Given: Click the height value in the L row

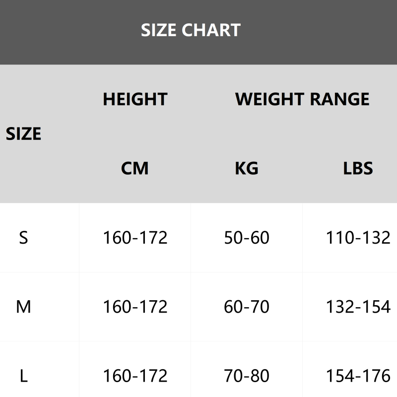Looking at the screenshot, I should [135, 376].
